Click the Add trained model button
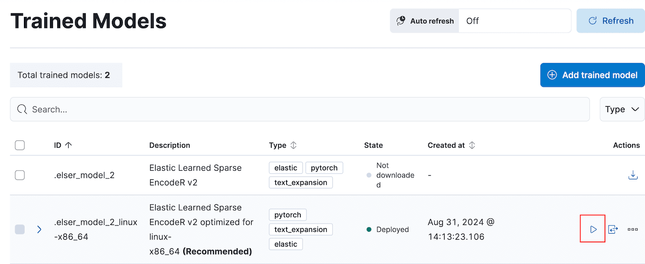Viewport: 645px width, 264px height. 592,75
